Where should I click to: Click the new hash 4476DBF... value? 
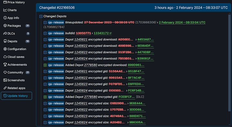point(145,52)
